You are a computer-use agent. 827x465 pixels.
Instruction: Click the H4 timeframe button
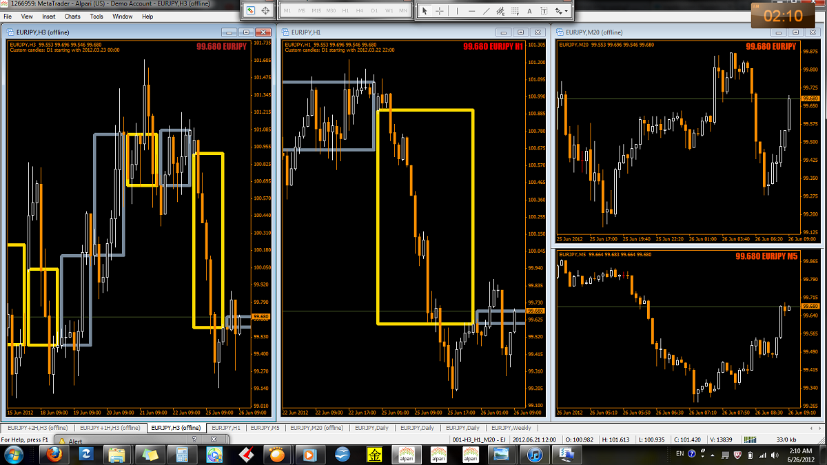click(359, 11)
